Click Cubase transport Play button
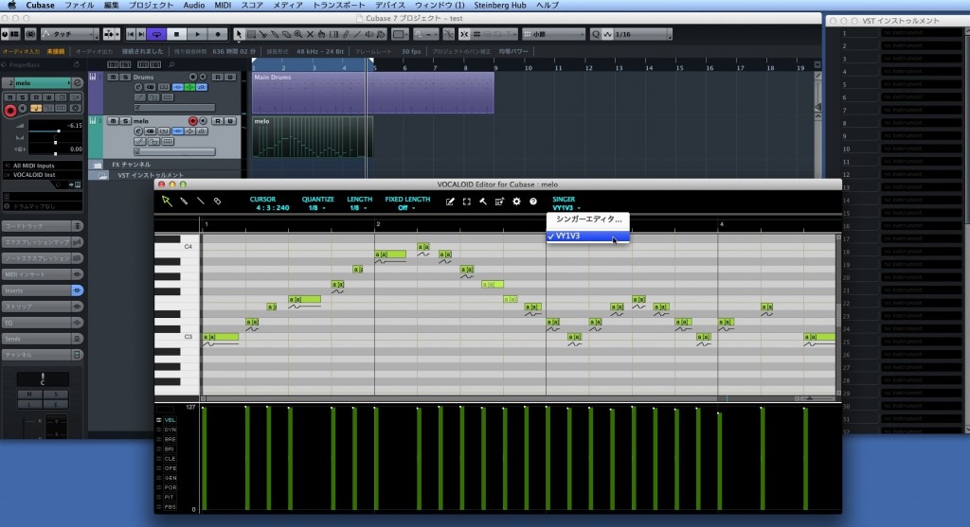This screenshot has width=970, height=527. point(197,35)
